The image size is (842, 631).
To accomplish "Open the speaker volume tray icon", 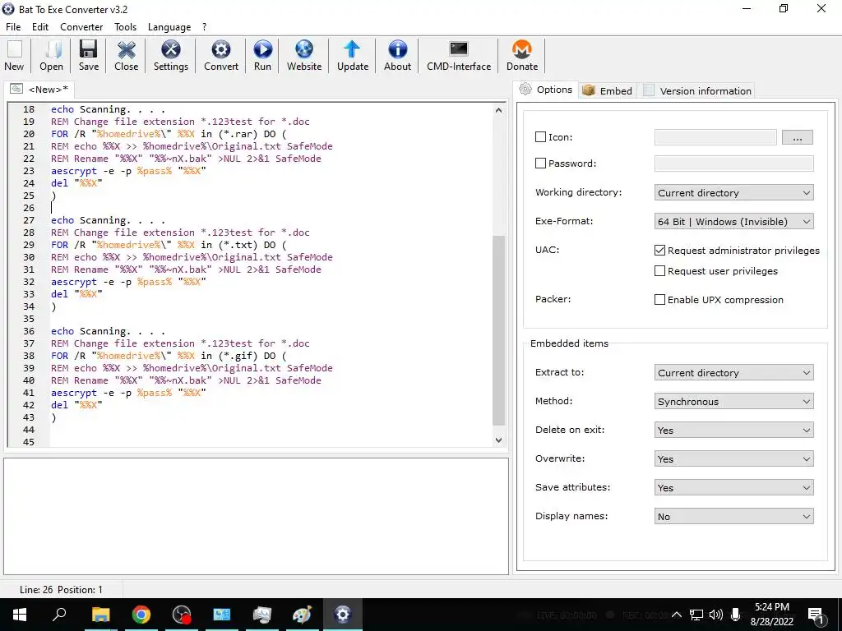I will [x=716, y=615].
